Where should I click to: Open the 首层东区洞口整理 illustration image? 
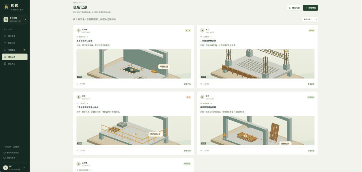tap(133, 64)
